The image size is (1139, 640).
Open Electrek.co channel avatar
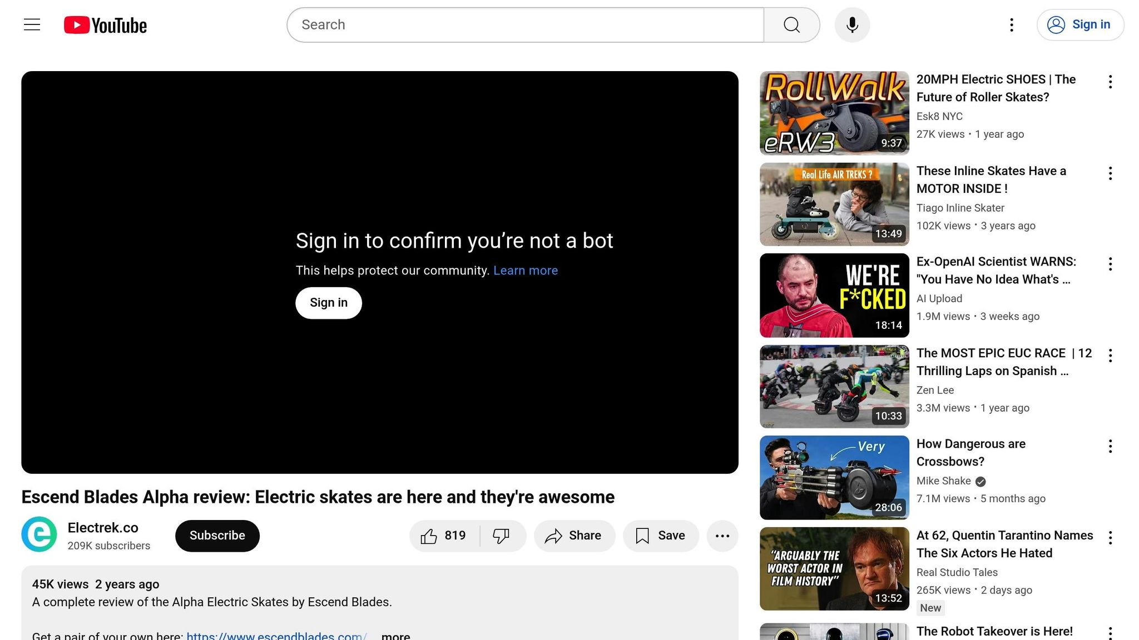click(39, 534)
